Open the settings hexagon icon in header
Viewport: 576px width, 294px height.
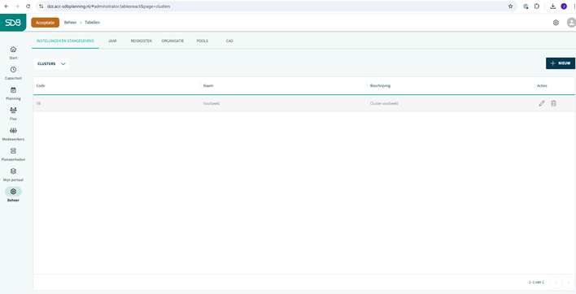pos(556,23)
